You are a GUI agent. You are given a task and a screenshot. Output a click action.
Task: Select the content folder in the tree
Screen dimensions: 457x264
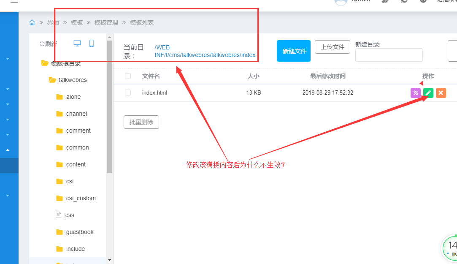pos(76,165)
